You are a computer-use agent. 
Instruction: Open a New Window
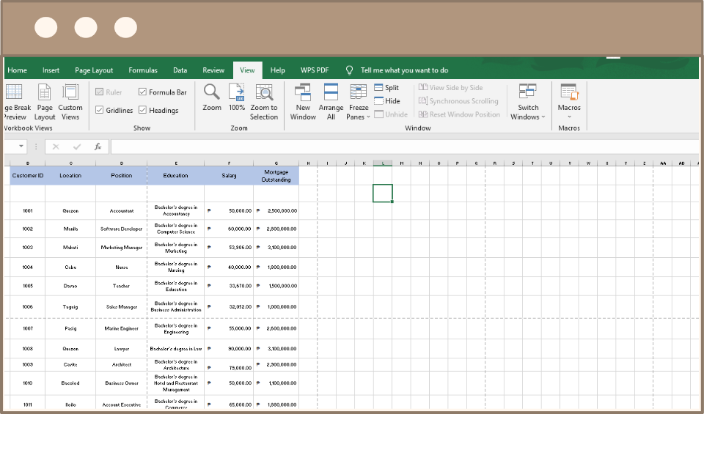[x=303, y=103]
